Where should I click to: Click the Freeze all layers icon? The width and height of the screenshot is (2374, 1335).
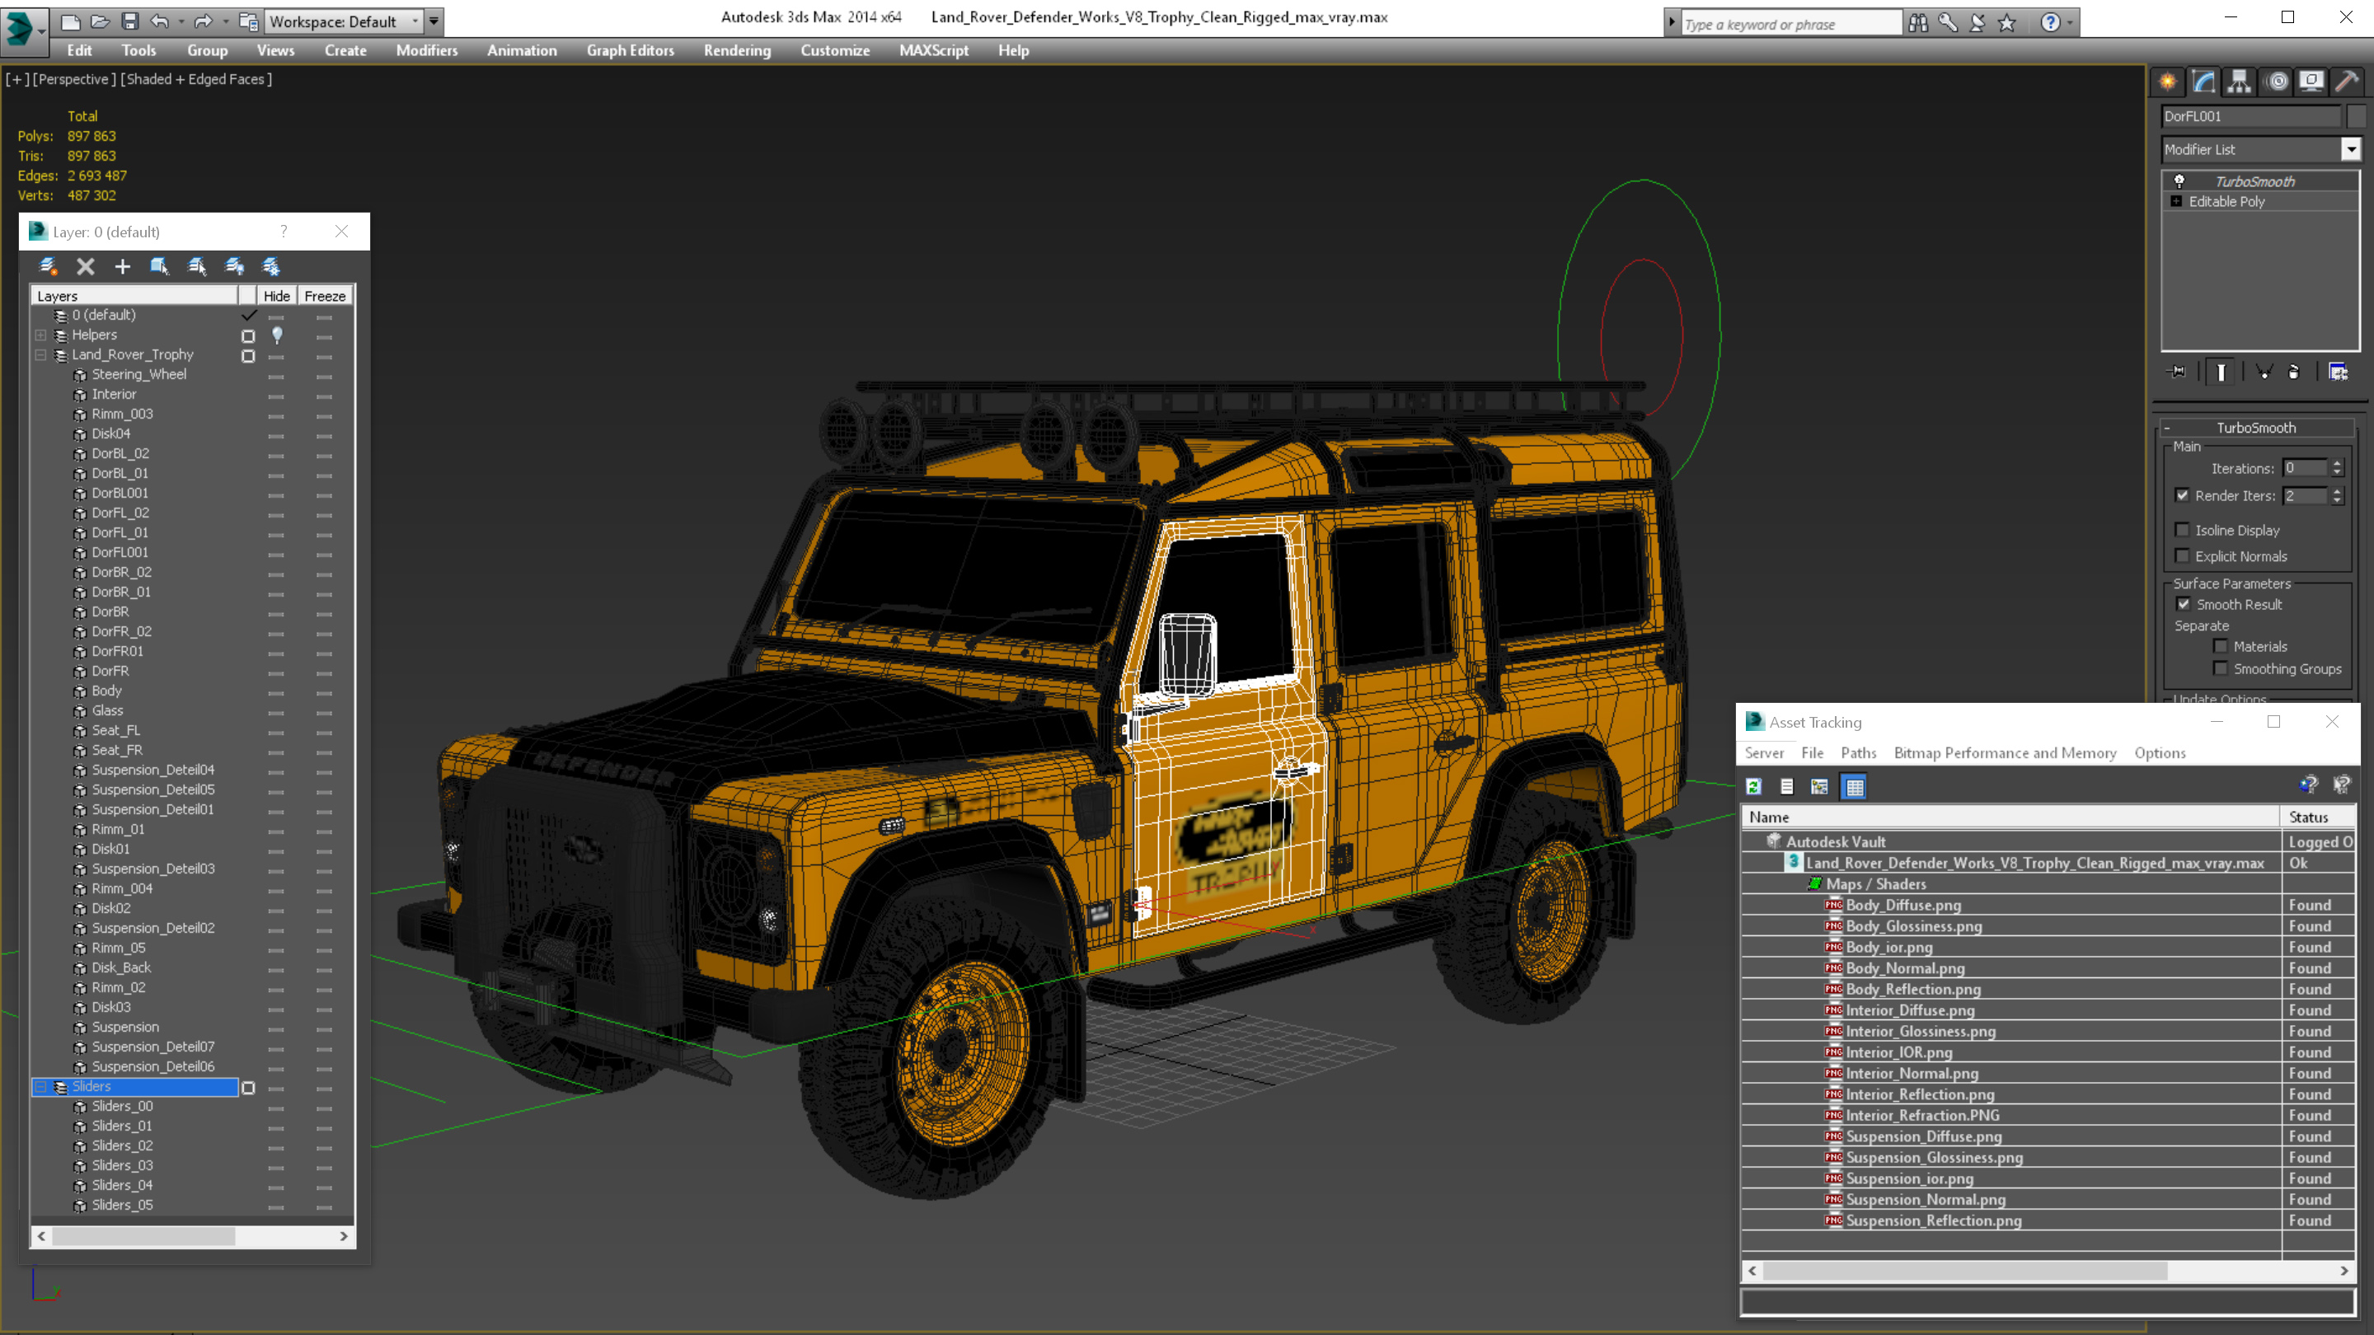271,266
